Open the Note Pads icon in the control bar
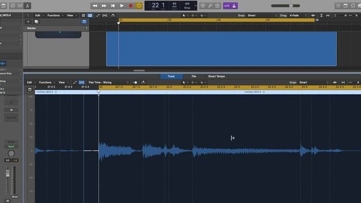Image resolution: width=361 pixels, height=203 pixels. (x=345, y=6)
